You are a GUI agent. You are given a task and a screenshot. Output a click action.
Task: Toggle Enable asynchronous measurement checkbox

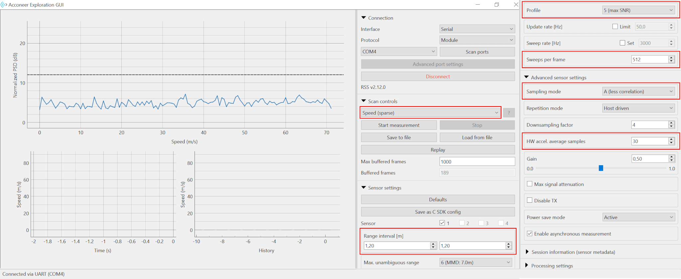click(530, 234)
